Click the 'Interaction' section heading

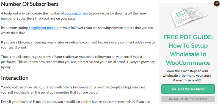(15, 78)
